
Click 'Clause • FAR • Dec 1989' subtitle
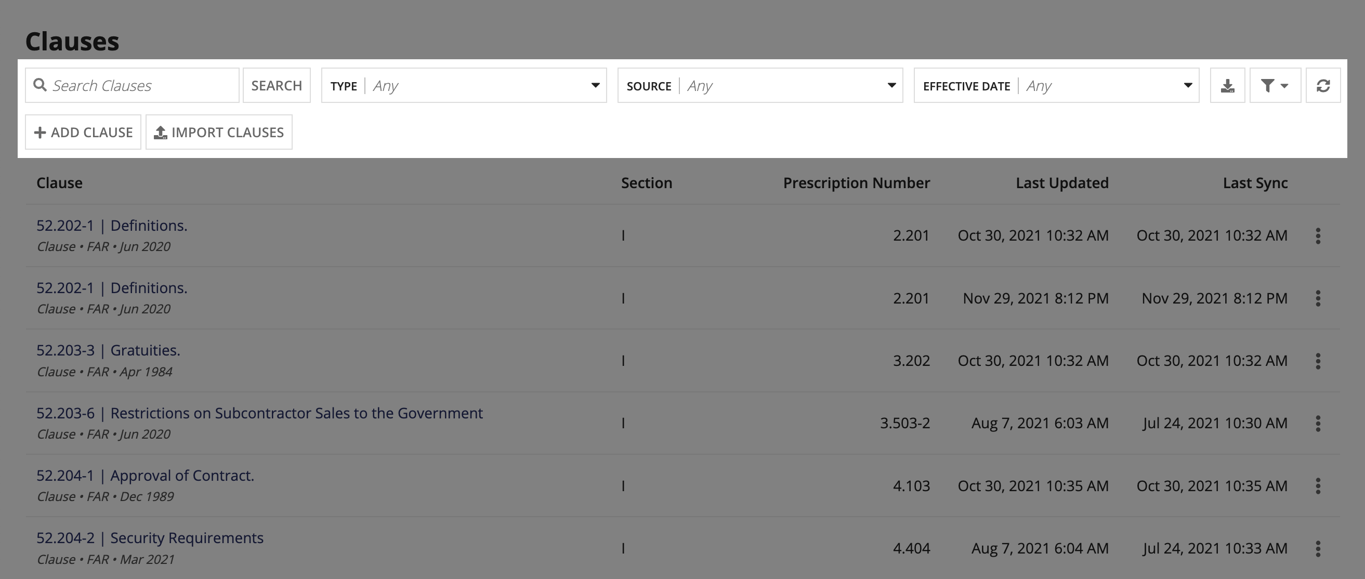[105, 497]
